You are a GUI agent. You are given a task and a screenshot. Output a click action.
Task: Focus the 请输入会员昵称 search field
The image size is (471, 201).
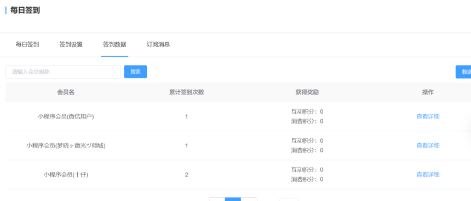(x=63, y=72)
